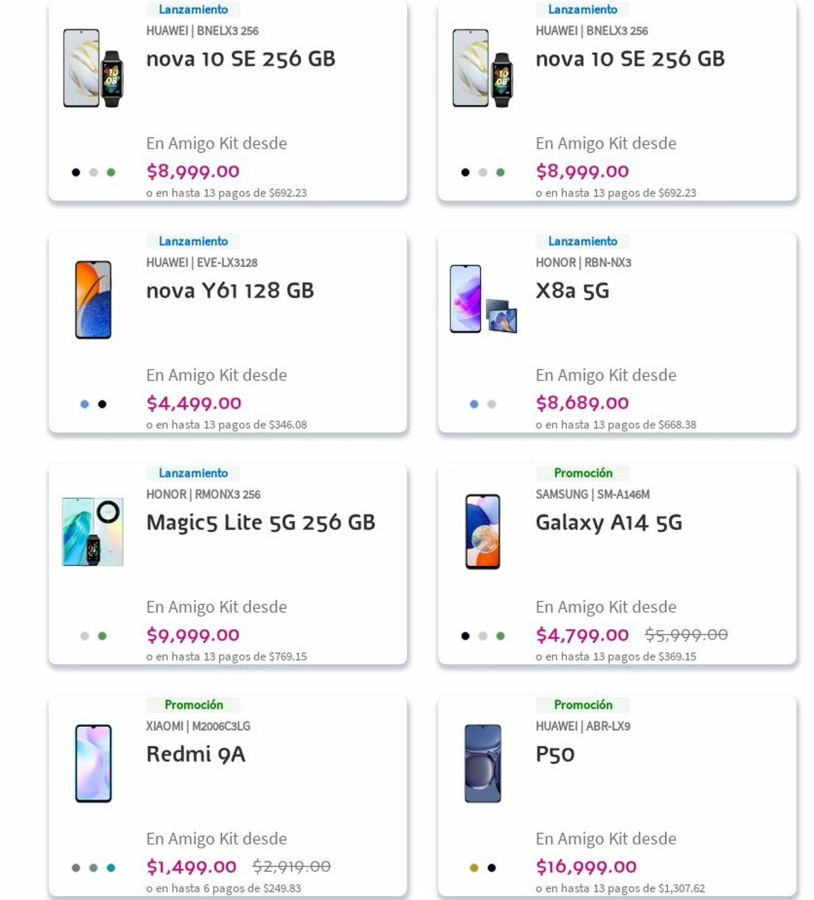Viewport: 814px width, 900px height.
Task: Select the green color swatch for nova 10 SE
Action: point(111,171)
